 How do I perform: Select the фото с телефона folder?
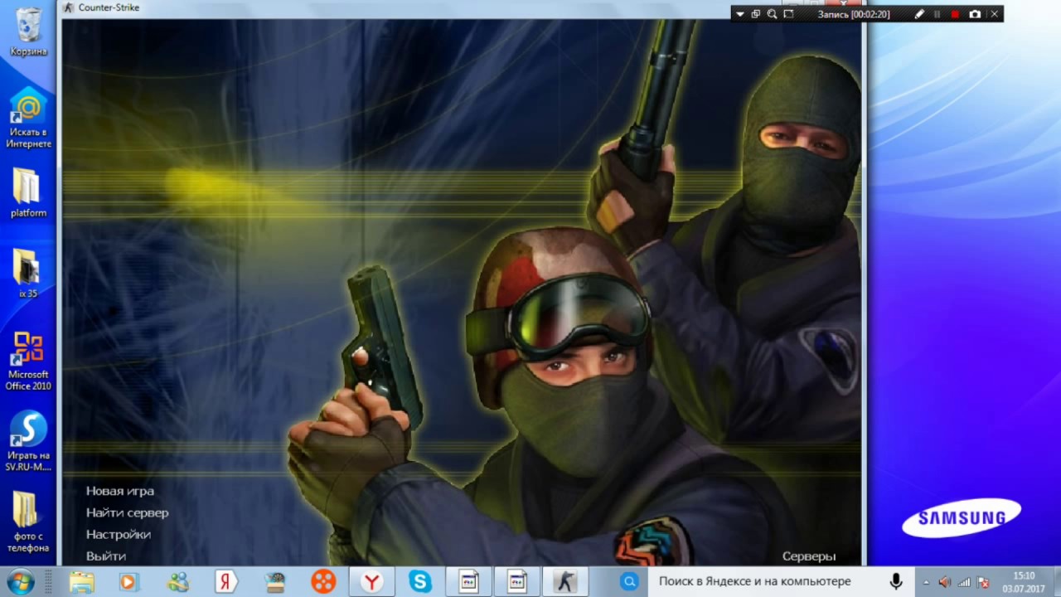(28, 522)
